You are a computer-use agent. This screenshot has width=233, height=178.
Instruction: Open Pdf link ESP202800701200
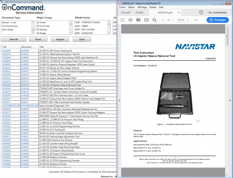click(x=11, y=106)
